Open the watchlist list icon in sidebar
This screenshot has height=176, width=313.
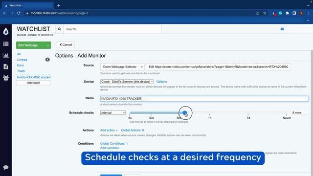point(6,44)
